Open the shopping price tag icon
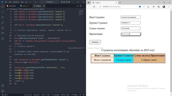This screenshot has width=172, height=96. point(140,7)
